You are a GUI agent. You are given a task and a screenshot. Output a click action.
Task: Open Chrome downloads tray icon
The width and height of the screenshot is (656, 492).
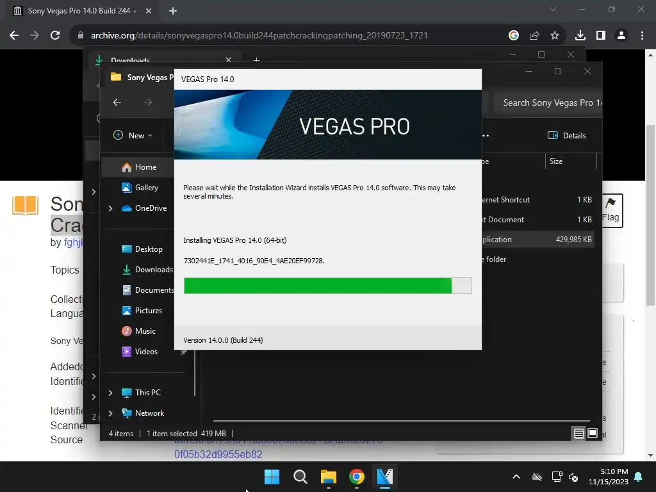(x=580, y=36)
